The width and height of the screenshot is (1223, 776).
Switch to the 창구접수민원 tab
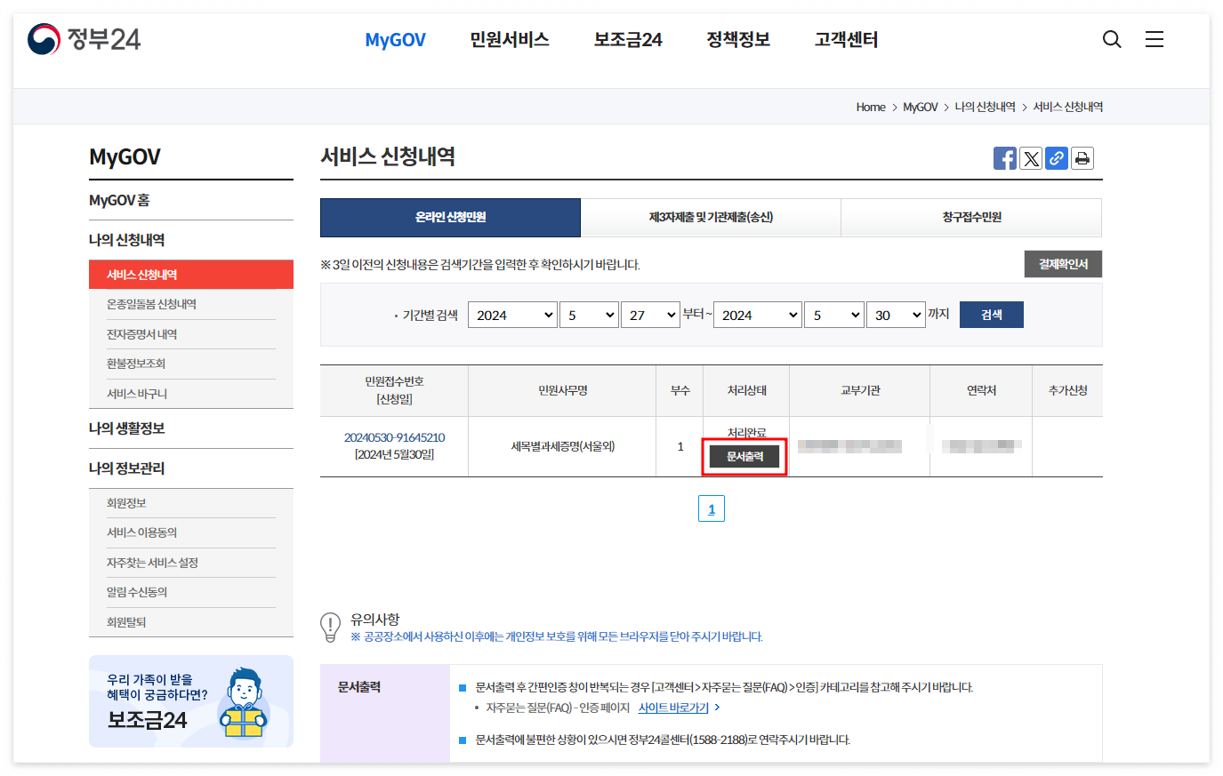970,218
